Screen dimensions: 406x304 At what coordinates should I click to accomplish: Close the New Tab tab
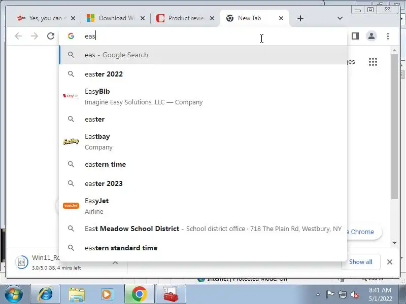coord(281,18)
